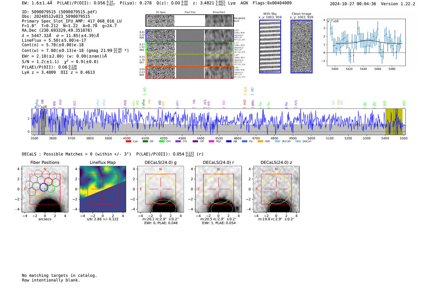This screenshot has height=297, width=437.
Task: Click the 'No matching targets in catalog.' message
Action: (x=59, y=275)
